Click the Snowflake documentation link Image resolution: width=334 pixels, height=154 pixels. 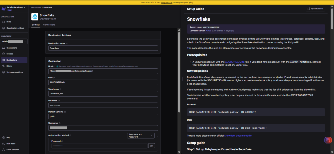point(238,136)
